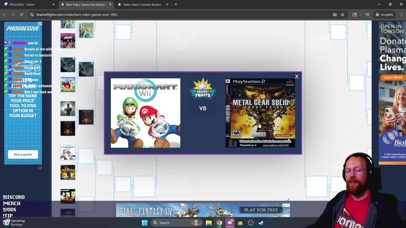
Task: Click the Hotline Miami bracket thumbnail
Action: tap(68, 41)
